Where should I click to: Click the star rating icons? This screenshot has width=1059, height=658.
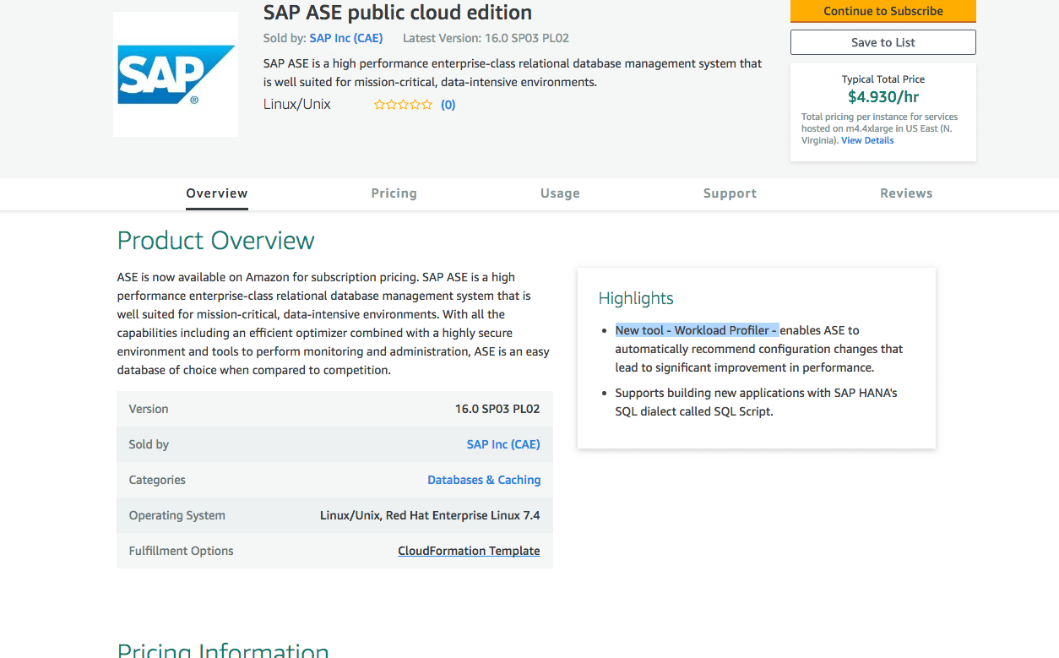point(404,105)
